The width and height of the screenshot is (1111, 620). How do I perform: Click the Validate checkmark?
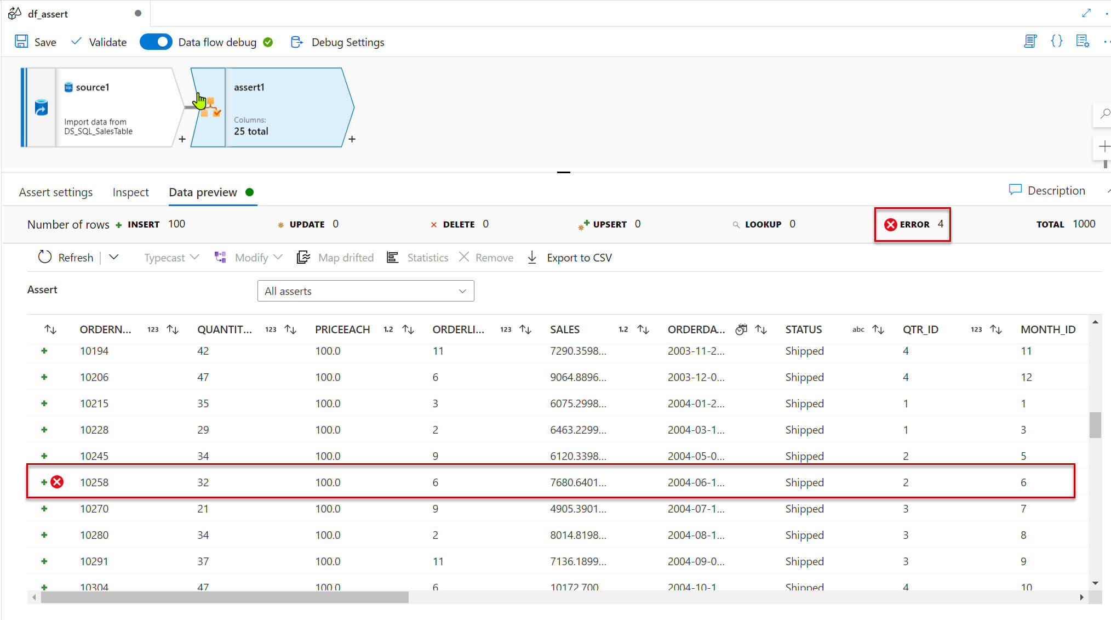coord(76,42)
